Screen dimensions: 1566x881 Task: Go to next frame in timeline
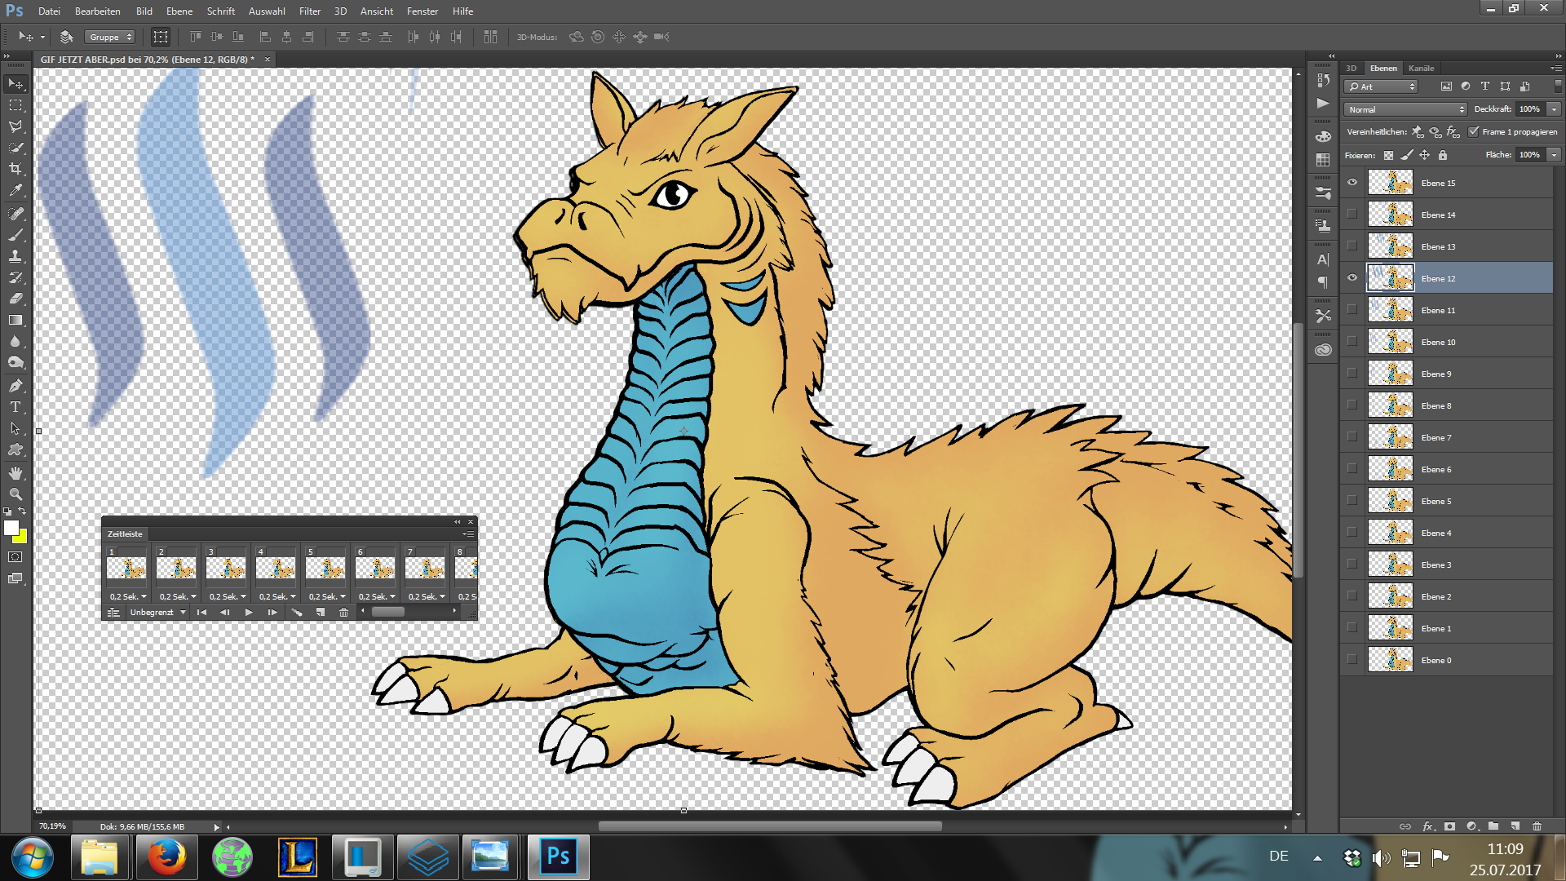coord(272,612)
